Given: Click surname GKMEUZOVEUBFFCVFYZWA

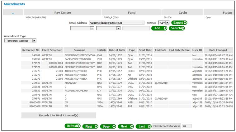Looking at the screenshot, I should pos(80,55).
